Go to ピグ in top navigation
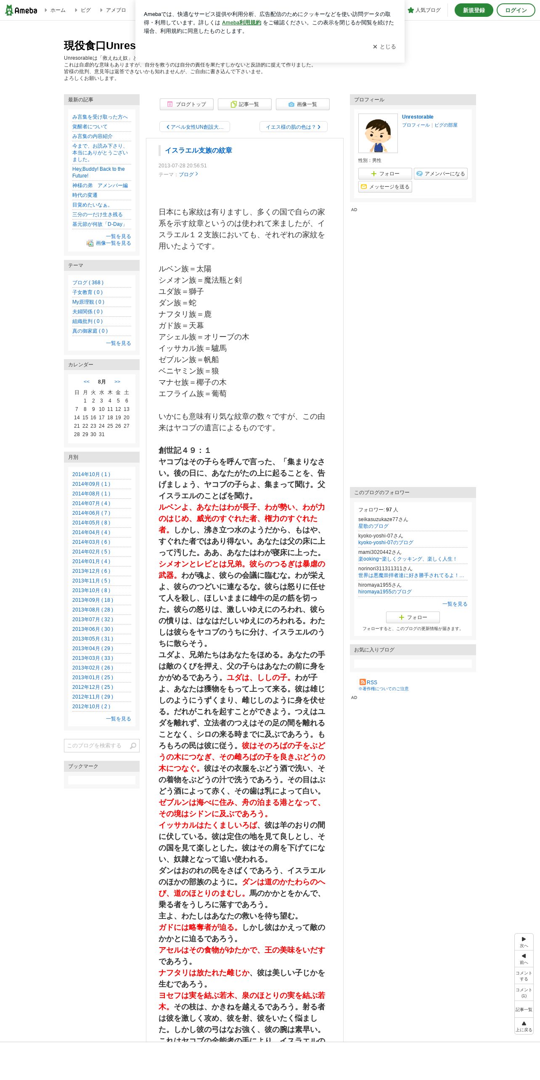Image resolution: width=540 pixels, height=1080 pixels. click(85, 10)
